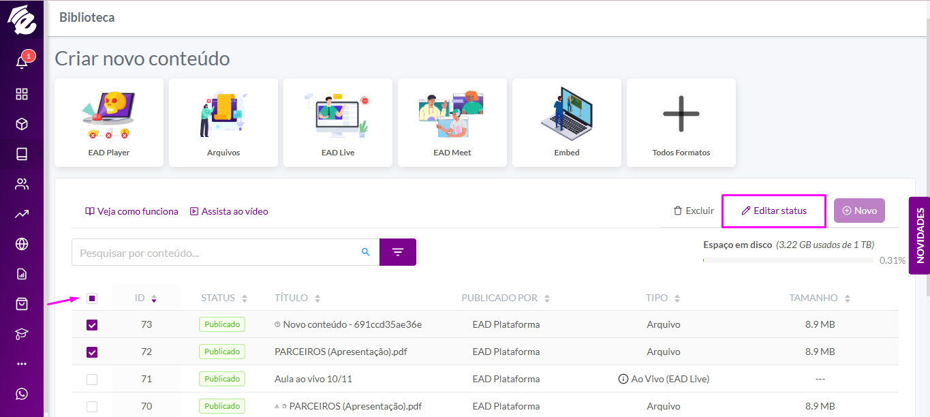Open the dashboard grid icon in sidebar
The width and height of the screenshot is (930, 417).
coord(22,94)
